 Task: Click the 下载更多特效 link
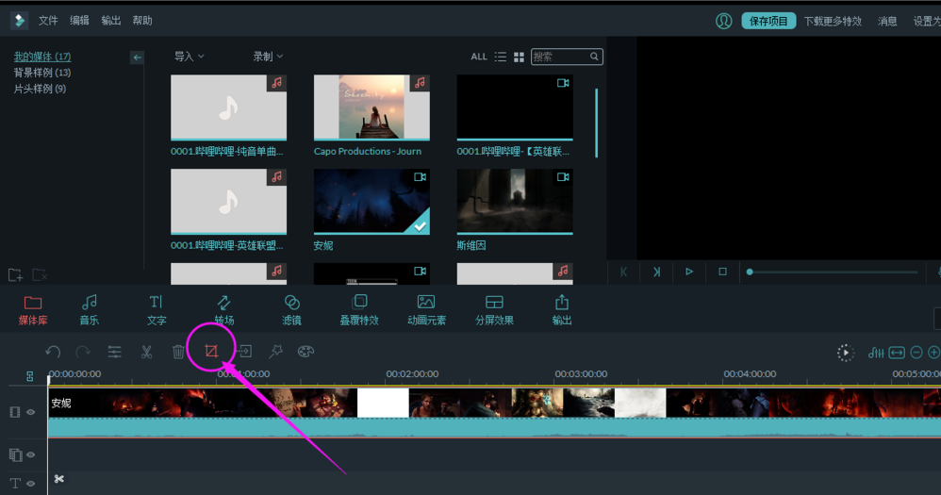833,21
